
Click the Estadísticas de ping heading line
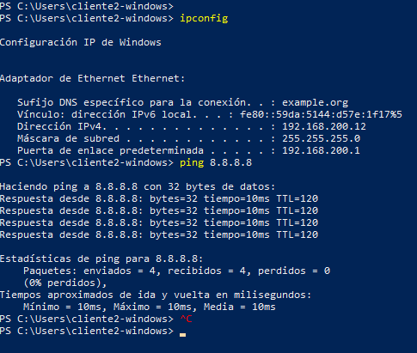(101, 259)
